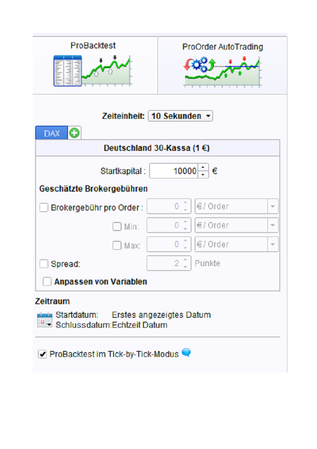Click the Startkapital amount field
Viewport: 317px width, 449px height.
click(174, 171)
